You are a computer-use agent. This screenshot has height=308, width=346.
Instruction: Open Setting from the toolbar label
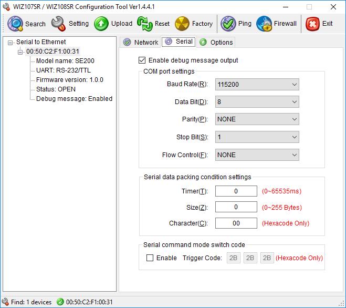(79, 24)
